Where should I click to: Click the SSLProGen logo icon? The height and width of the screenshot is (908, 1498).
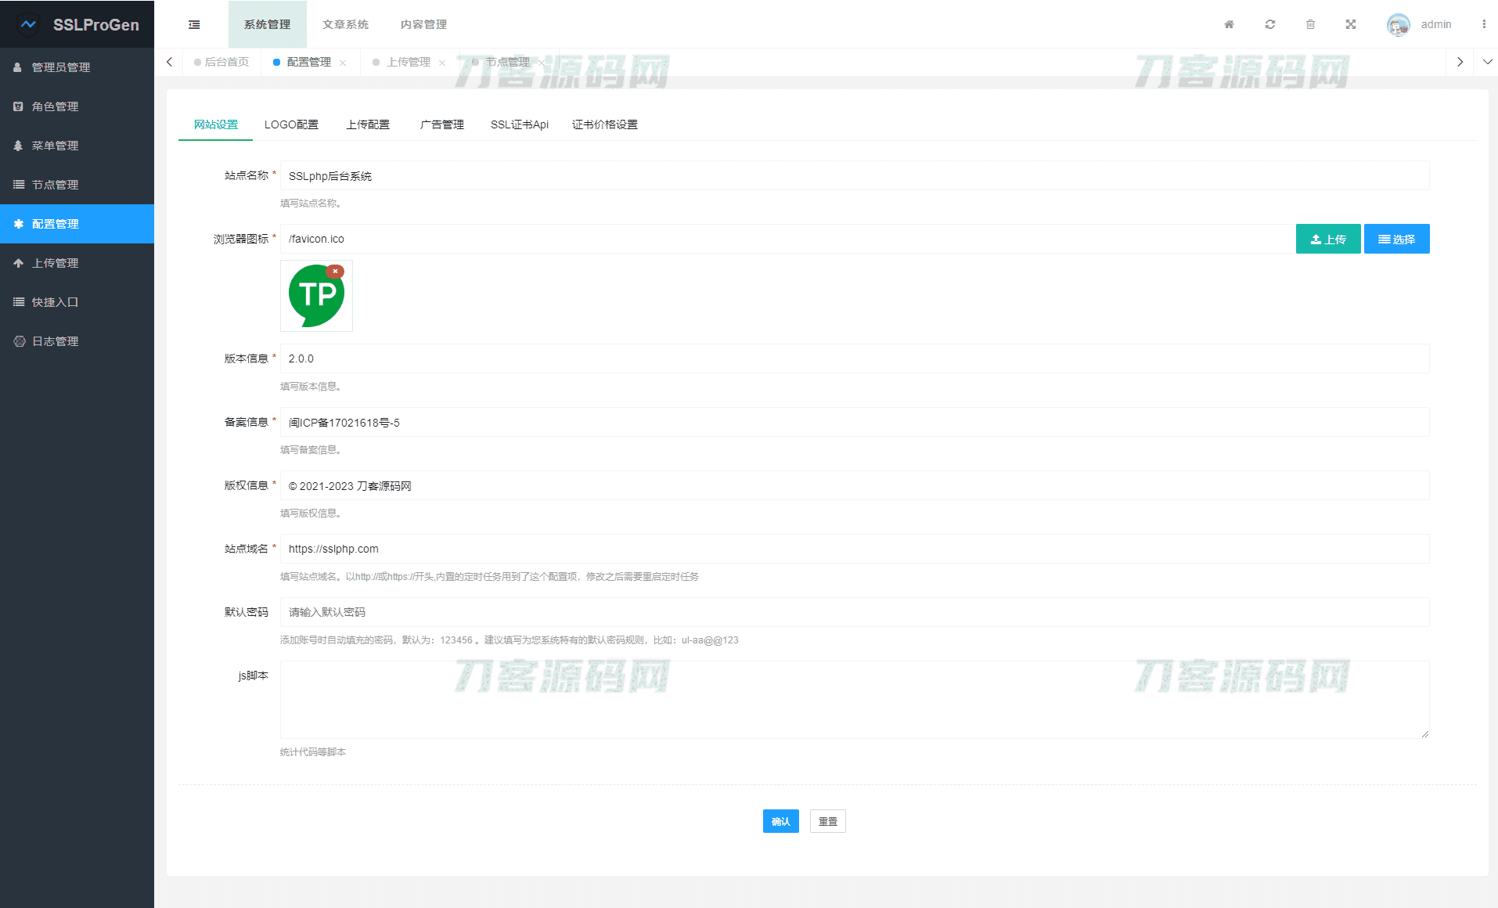tap(28, 24)
